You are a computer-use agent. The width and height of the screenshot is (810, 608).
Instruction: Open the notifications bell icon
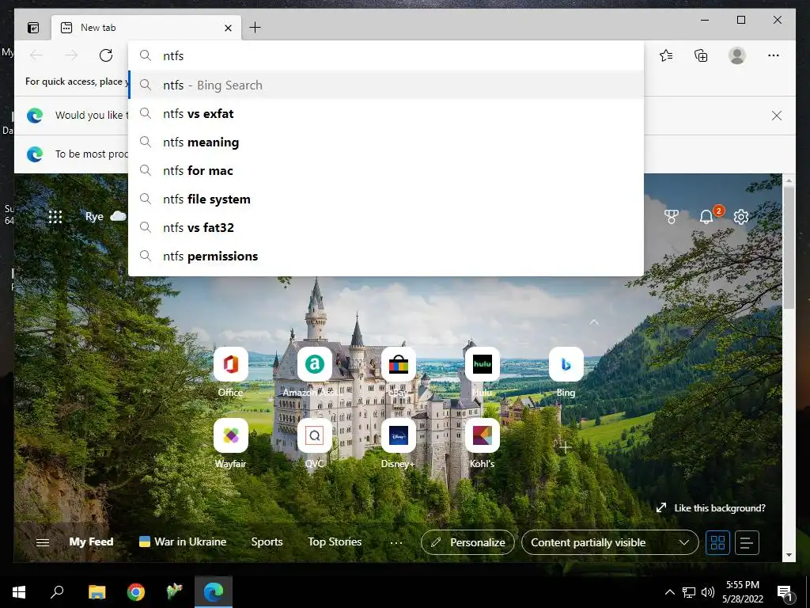click(706, 217)
